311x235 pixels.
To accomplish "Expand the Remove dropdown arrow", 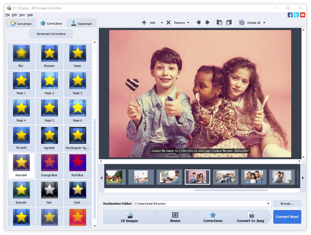I will pos(188,23).
